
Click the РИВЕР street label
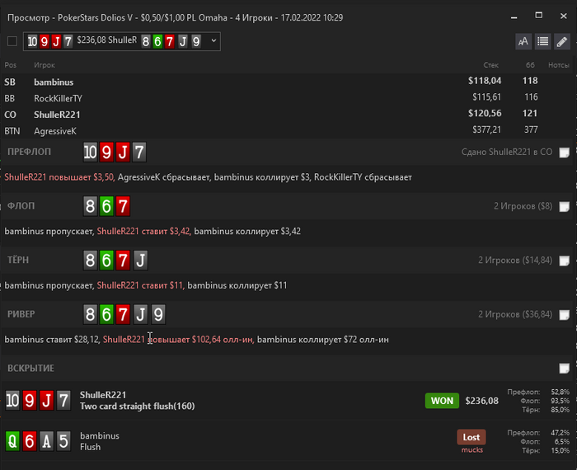pyautogui.click(x=21, y=314)
